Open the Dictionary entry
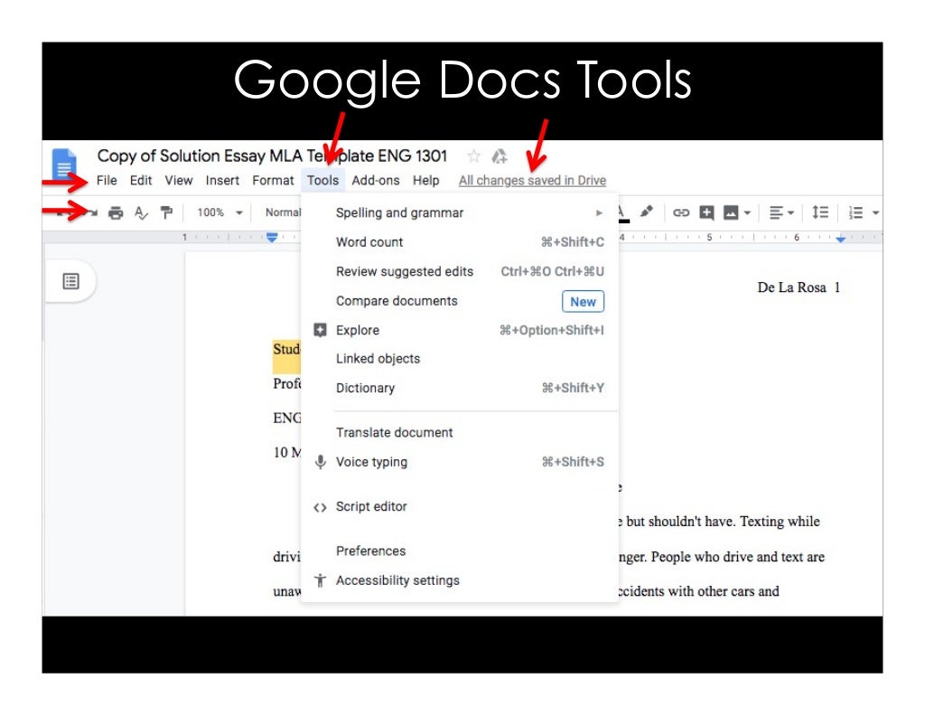This screenshot has width=925, height=716. coord(460,388)
